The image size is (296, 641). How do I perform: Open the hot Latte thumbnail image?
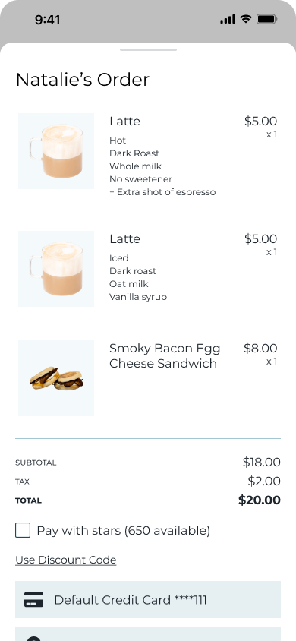point(56,151)
